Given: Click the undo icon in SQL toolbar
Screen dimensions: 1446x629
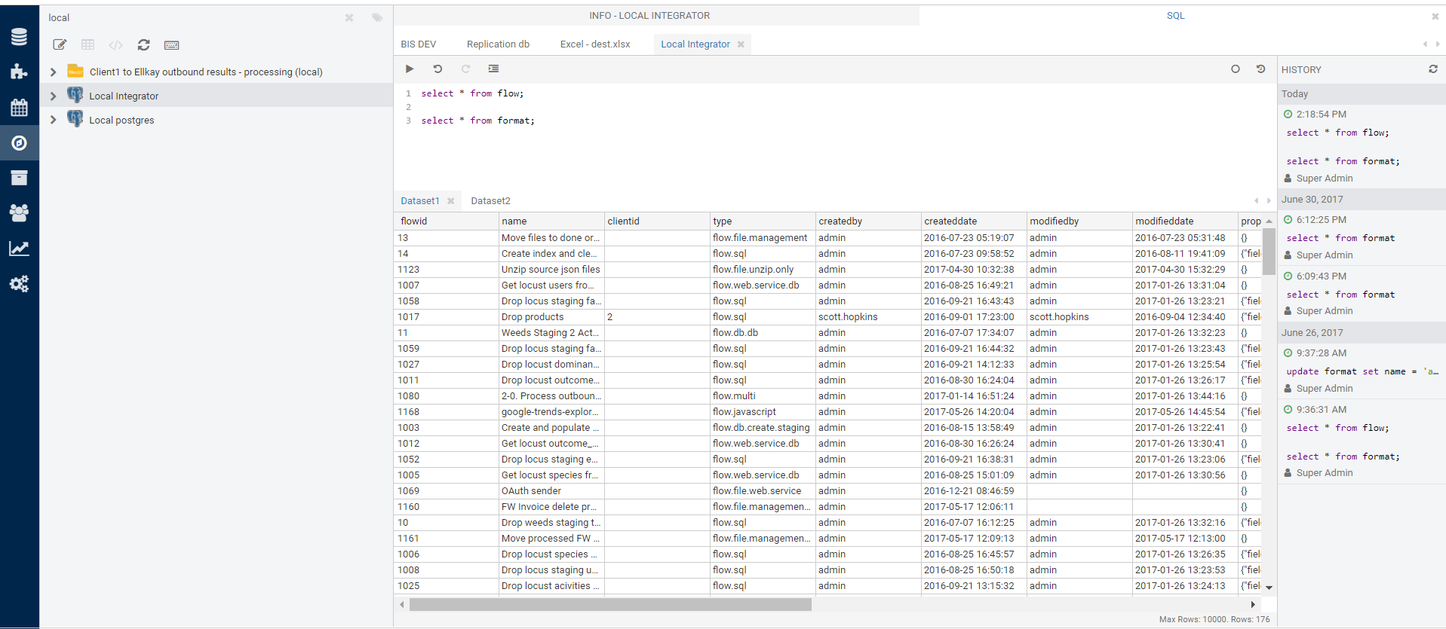Looking at the screenshot, I should 437,69.
